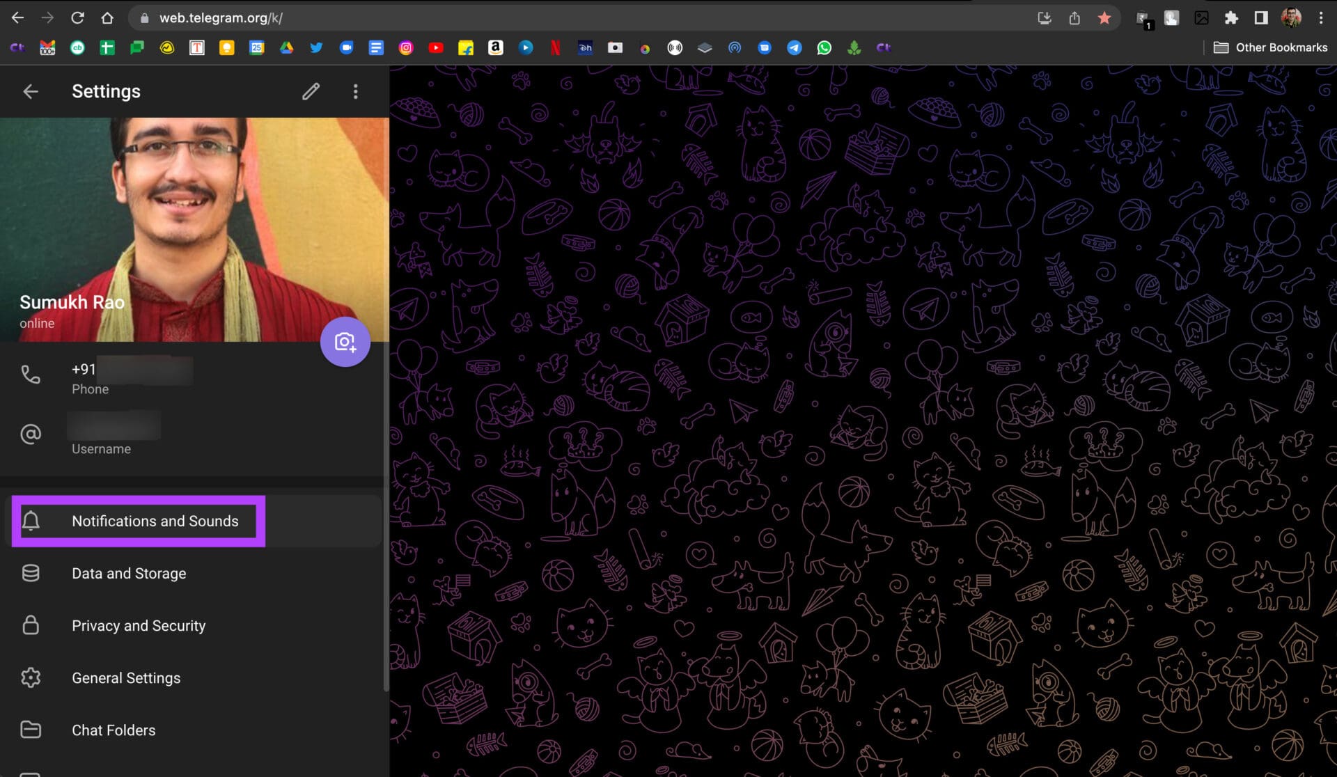Open Data and Storage settings

tap(129, 573)
